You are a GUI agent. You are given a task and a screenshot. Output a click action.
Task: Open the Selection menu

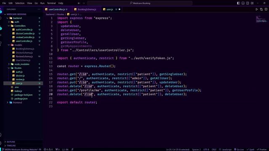click(x=20, y=3)
